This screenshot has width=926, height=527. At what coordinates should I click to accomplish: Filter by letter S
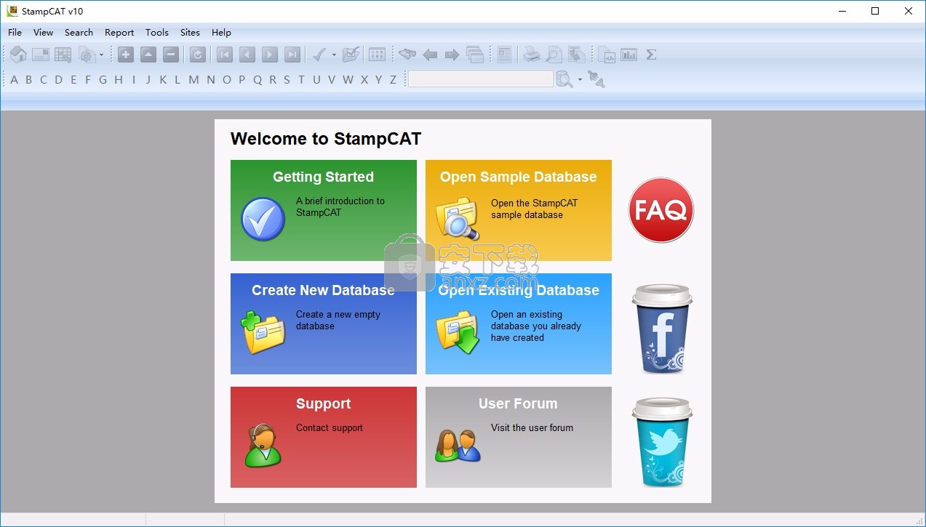tap(287, 80)
